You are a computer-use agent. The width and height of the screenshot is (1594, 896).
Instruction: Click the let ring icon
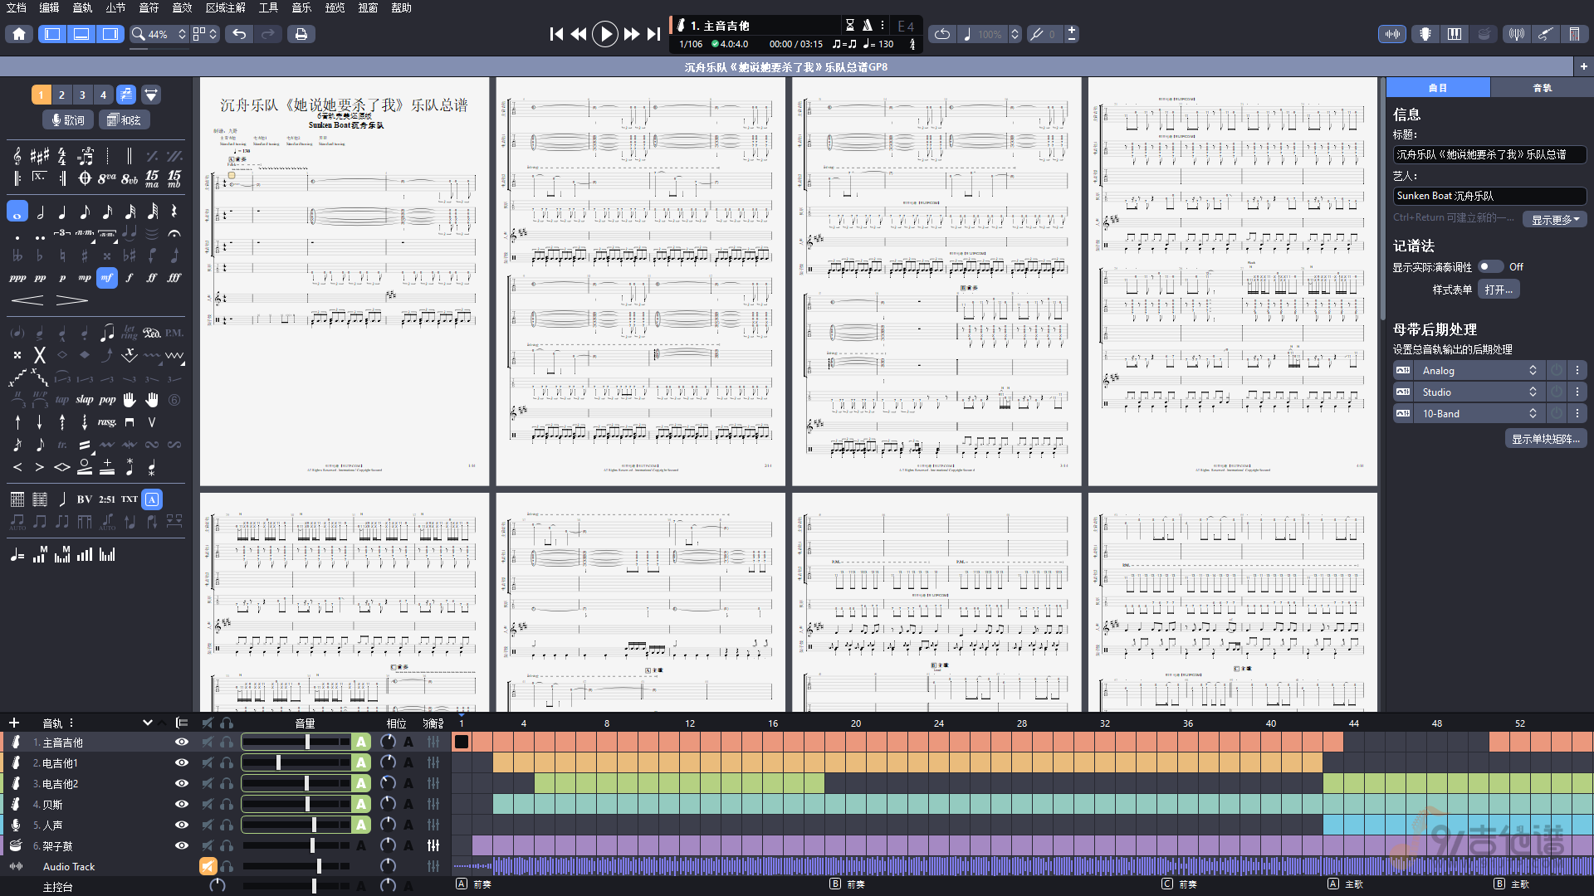(130, 333)
